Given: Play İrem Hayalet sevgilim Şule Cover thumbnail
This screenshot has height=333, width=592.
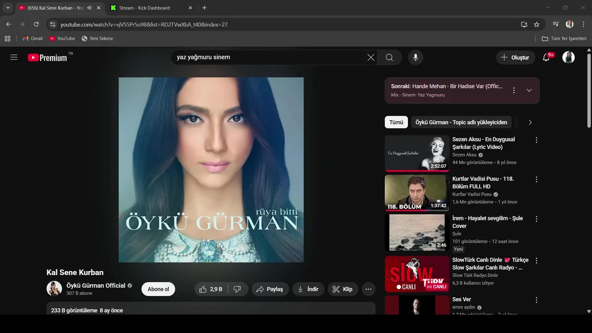Looking at the screenshot, I should click(x=417, y=232).
